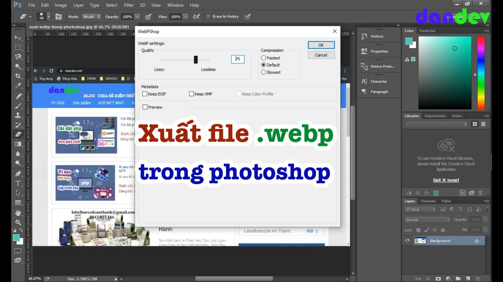Open layer Opacity dropdown arrow
Screen dimensions: 503x282
coord(485,220)
